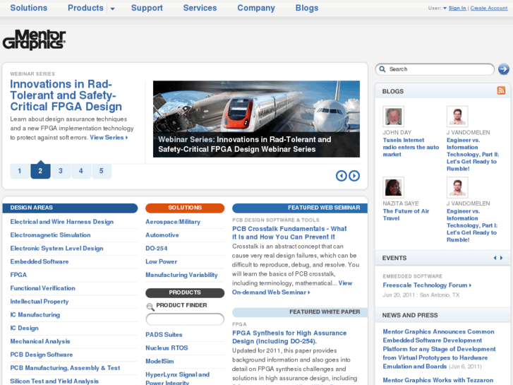Read TuneIn Internet radio blog post
This screenshot has height=385, width=513.
411,147
